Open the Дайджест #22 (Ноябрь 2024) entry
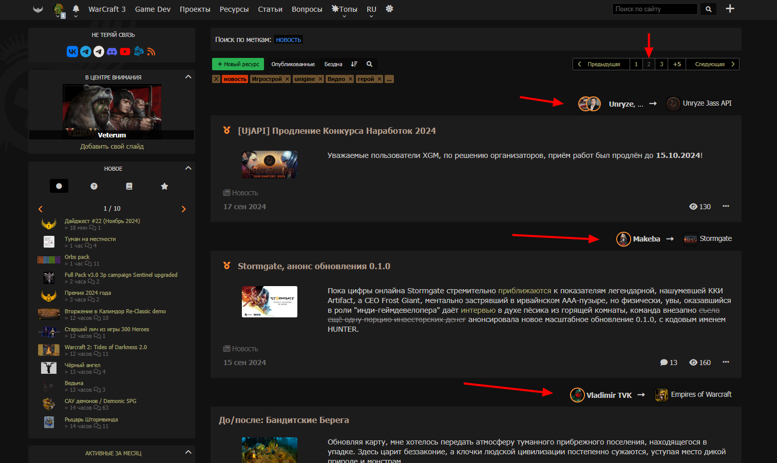The height and width of the screenshot is (463, 777). coord(102,221)
